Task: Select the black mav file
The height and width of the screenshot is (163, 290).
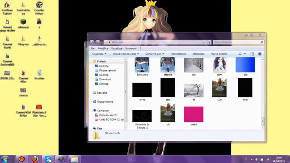Action: click(245, 90)
